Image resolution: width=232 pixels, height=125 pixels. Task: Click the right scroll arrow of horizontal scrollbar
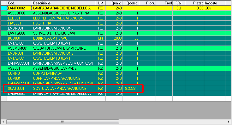coord(229,122)
